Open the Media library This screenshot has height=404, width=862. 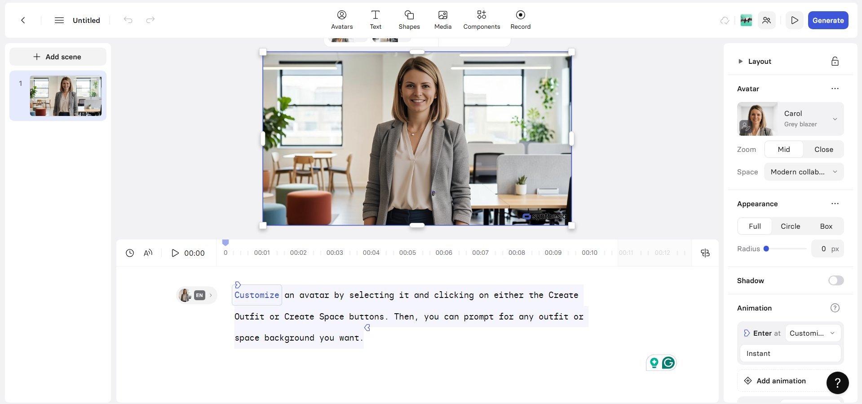pos(443,20)
